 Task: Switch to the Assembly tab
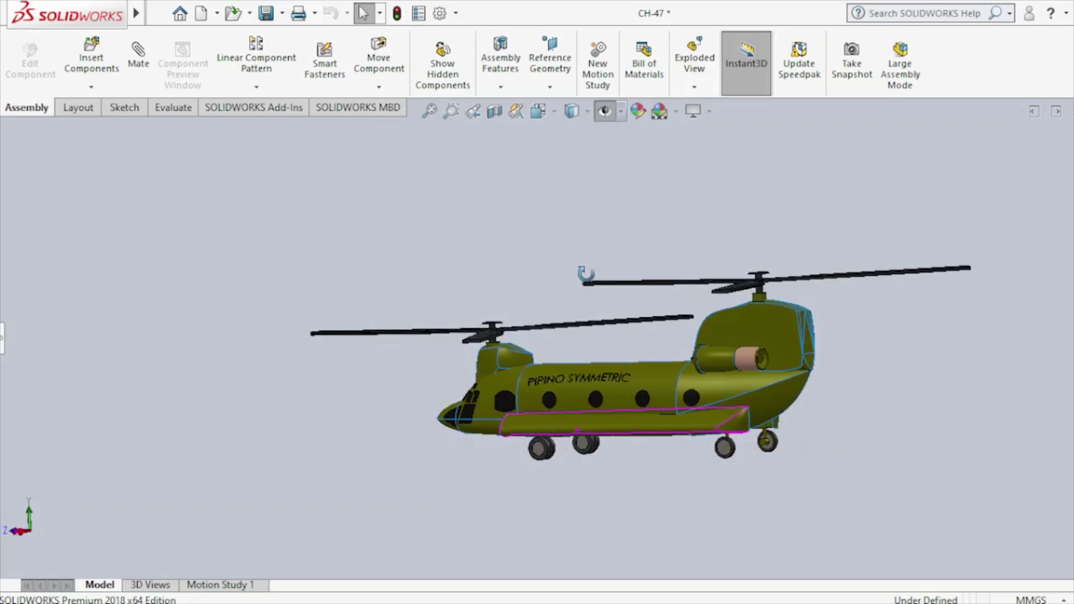27,107
